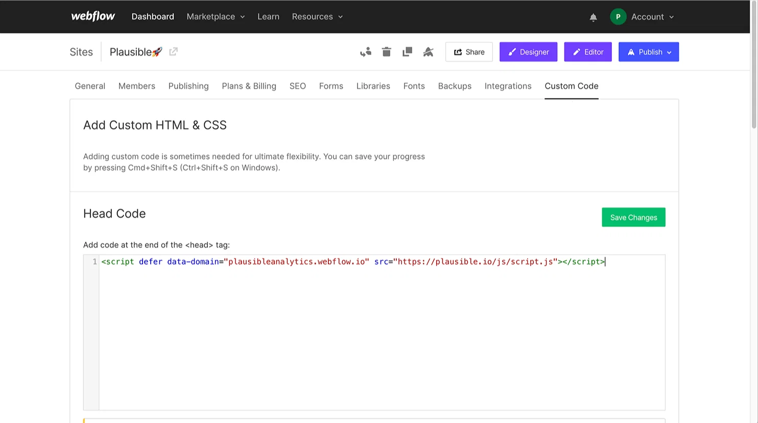This screenshot has height=423, width=758.
Task: Open the Learn navigation link
Action: point(268,16)
